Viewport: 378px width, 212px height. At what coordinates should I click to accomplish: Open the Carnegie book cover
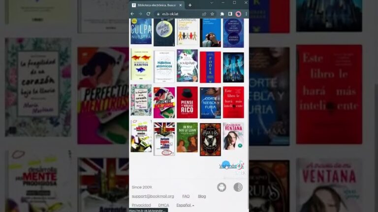[x=188, y=32]
